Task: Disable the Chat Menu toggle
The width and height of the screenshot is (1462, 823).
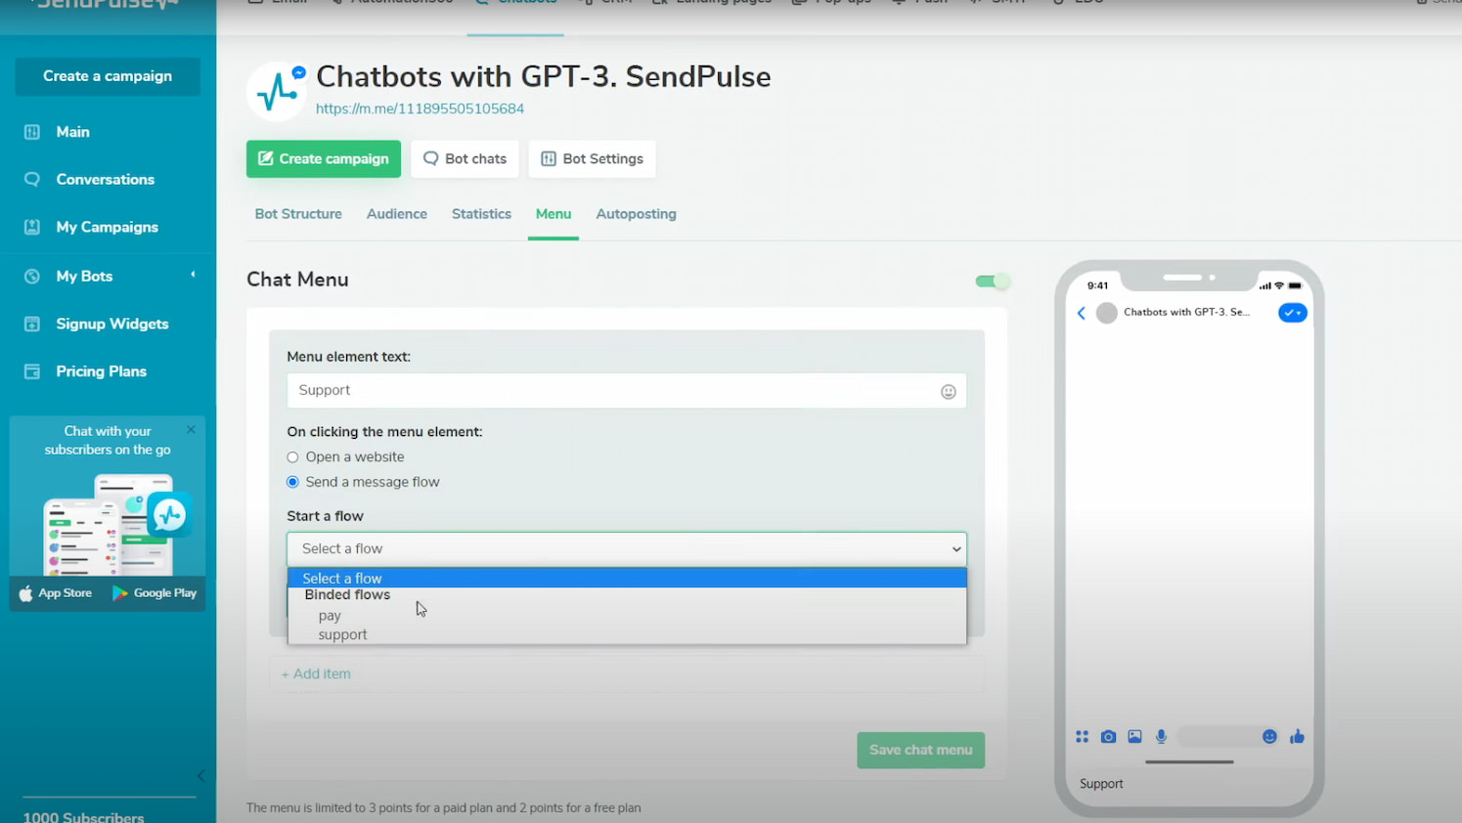Action: coord(992,281)
